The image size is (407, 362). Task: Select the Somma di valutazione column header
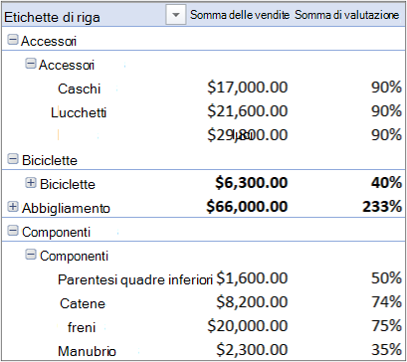[x=346, y=15]
